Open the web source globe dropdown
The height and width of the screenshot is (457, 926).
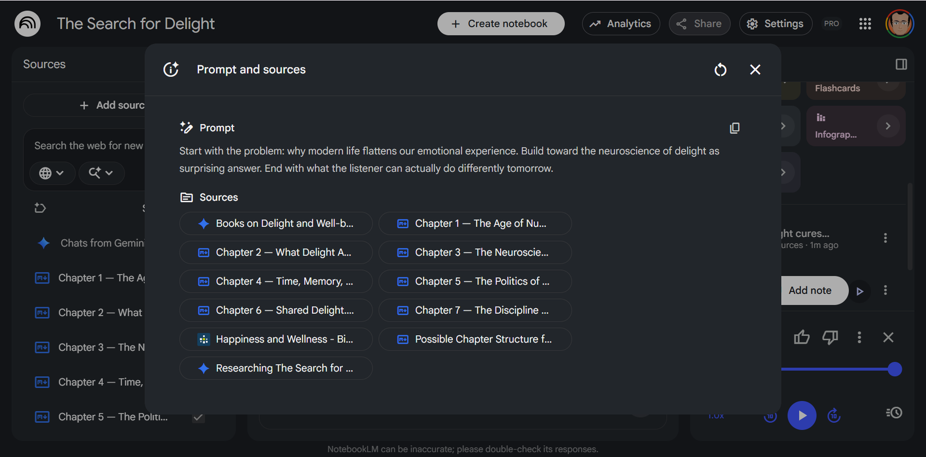tap(51, 173)
